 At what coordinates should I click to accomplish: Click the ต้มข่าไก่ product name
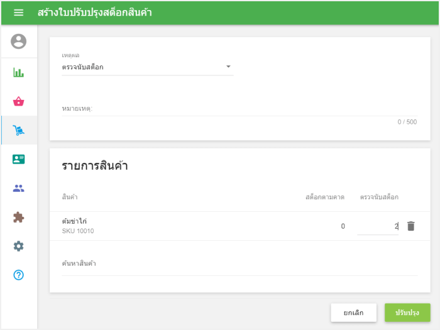(74, 221)
